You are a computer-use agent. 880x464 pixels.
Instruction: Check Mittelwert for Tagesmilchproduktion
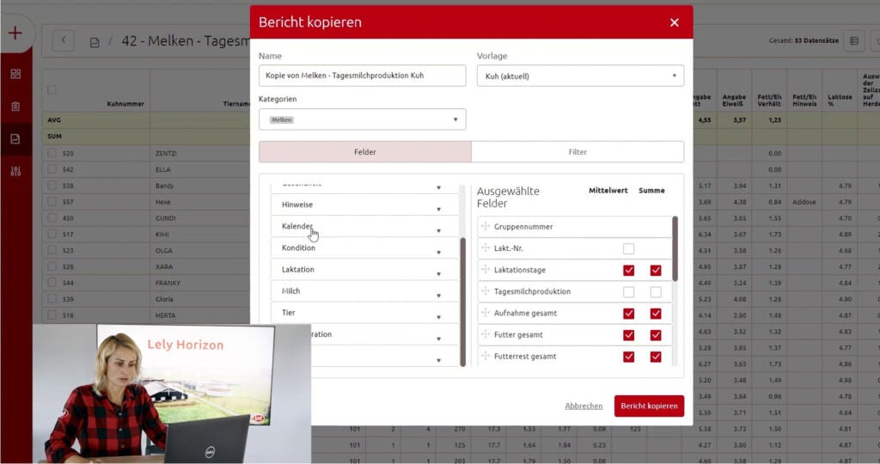pyautogui.click(x=628, y=292)
